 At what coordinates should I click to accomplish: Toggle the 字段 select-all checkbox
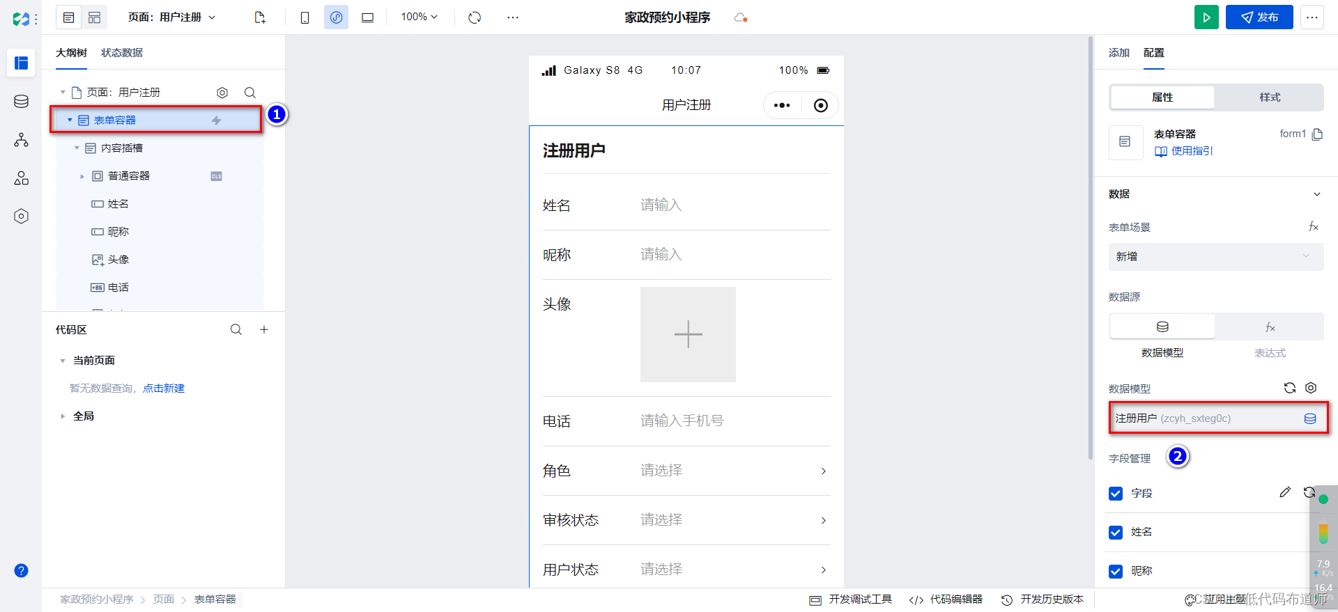point(1116,494)
